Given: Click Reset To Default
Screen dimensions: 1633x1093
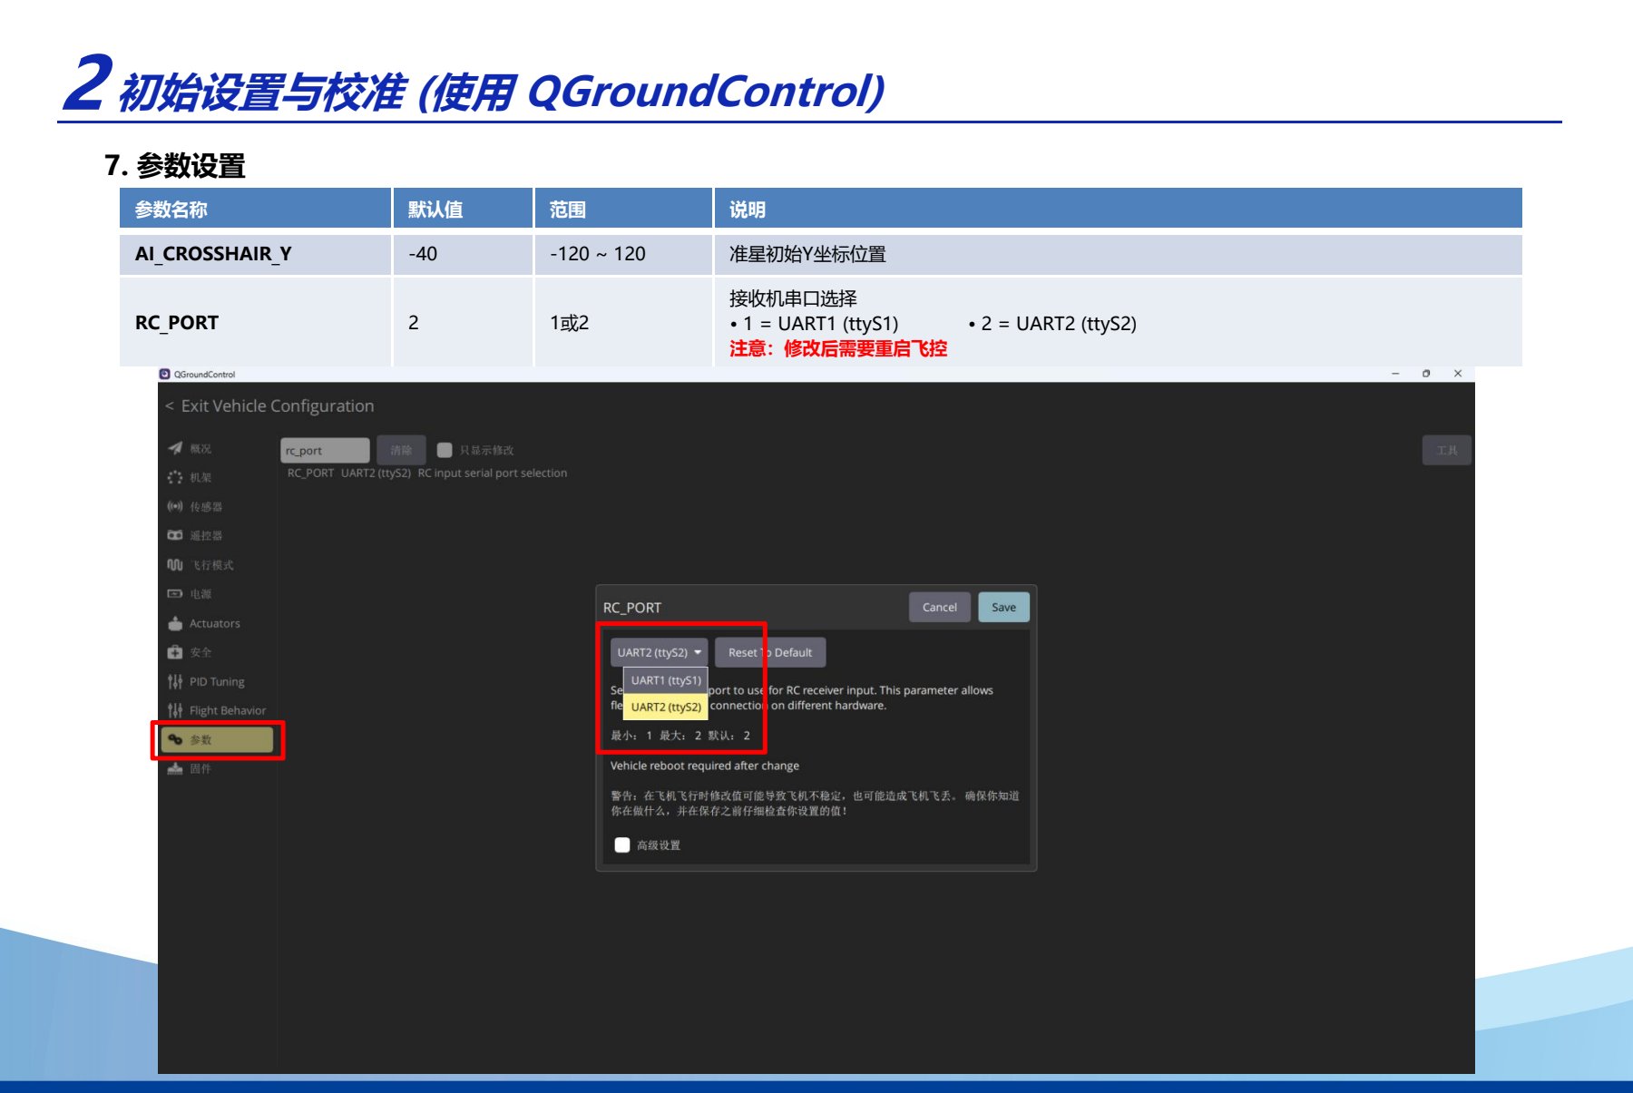Looking at the screenshot, I should [x=770, y=652].
